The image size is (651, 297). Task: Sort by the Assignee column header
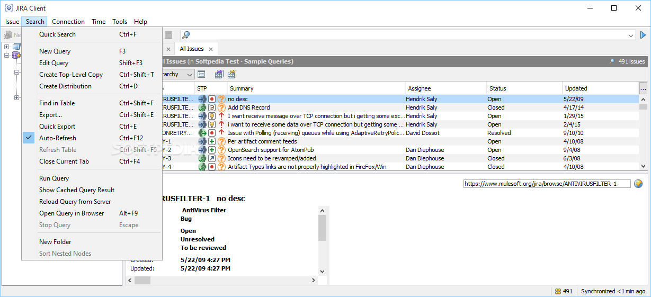click(x=446, y=88)
